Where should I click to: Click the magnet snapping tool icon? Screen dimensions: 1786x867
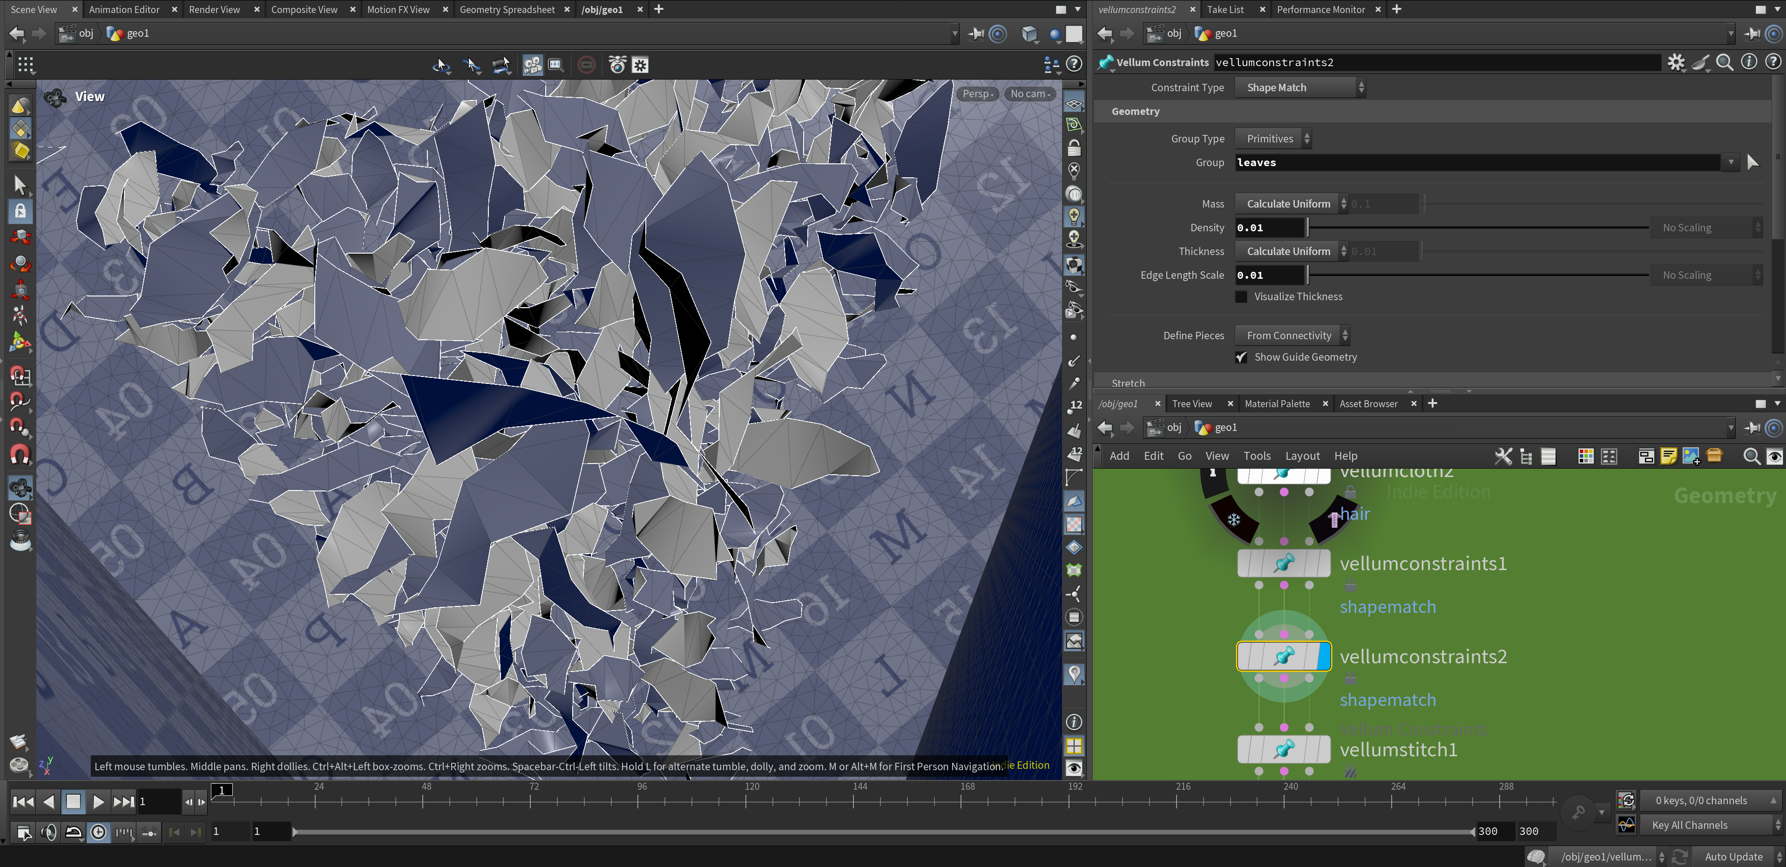20,455
